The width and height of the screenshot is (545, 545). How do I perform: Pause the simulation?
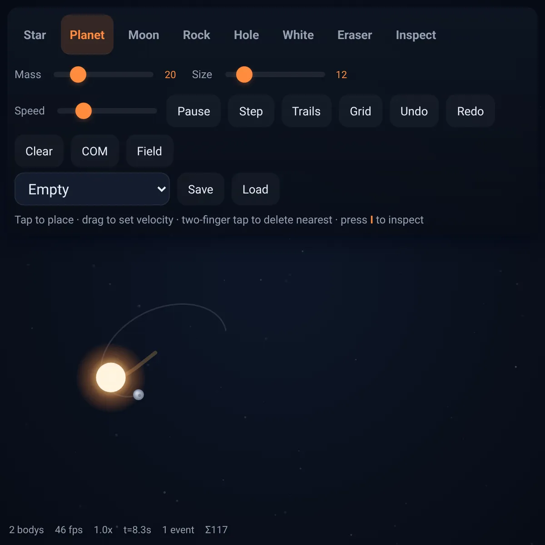(x=194, y=111)
